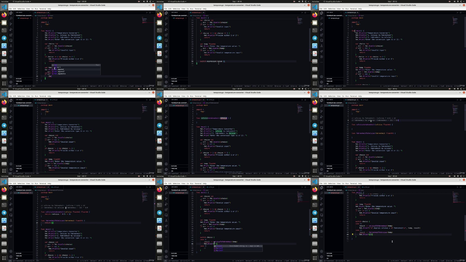Image resolution: width=466 pixels, height=262 pixels.
Task: Open Accounts icon in the 09:13 window
Action: (x=11, y=164)
